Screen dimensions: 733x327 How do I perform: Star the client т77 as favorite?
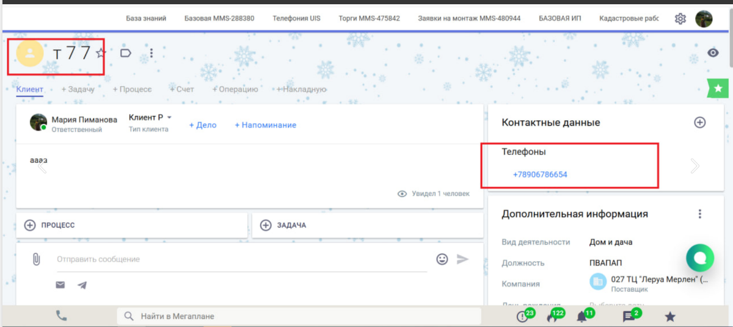pyautogui.click(x=101, y=53)
